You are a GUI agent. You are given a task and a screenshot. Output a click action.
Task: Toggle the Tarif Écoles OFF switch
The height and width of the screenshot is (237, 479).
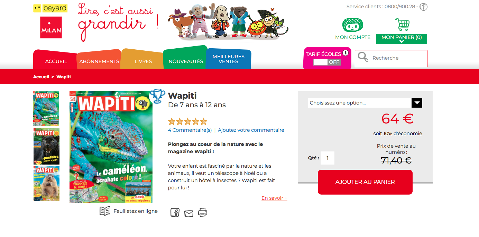(x=327, y=62)
